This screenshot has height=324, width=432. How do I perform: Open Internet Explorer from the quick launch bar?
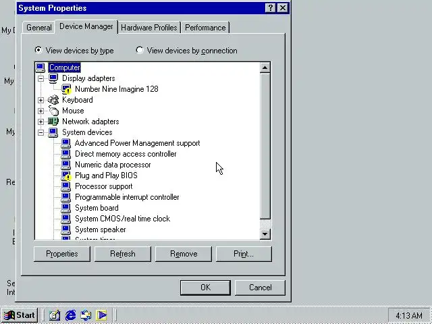click(x=70, y=315)
